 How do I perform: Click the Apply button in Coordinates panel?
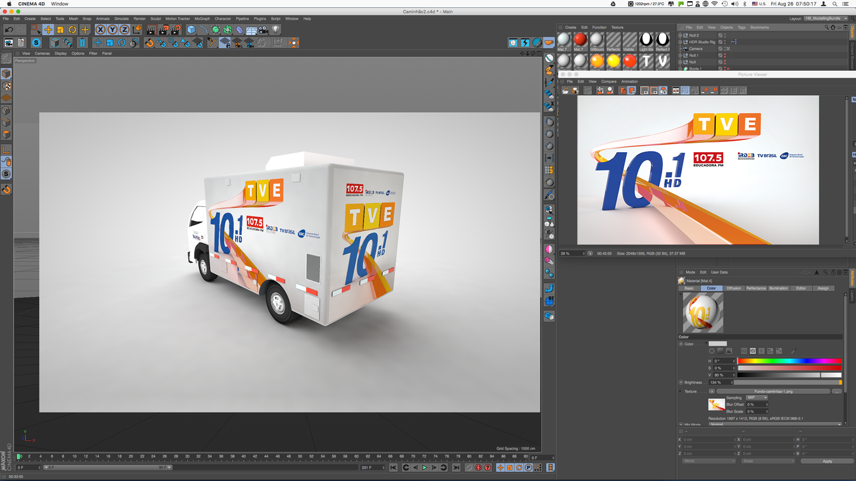point(827,461)
